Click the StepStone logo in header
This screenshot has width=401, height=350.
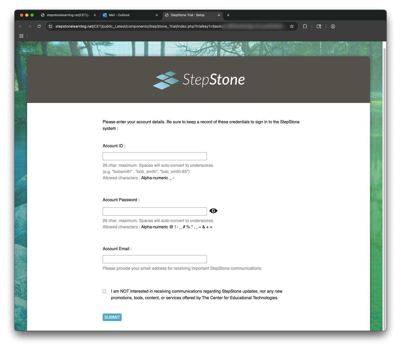pyautogui.click(x=199, y=80)
